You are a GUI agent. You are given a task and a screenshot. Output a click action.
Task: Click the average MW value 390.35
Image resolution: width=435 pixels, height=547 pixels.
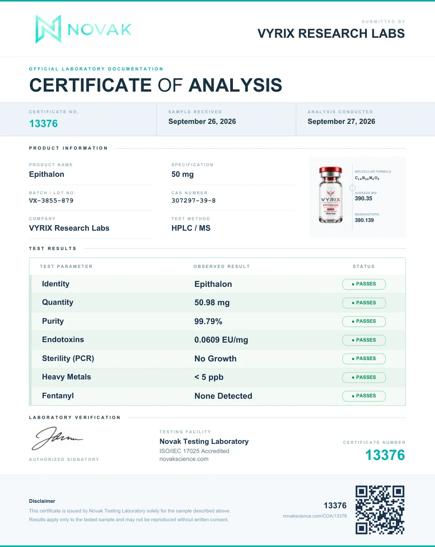[364, 198]
